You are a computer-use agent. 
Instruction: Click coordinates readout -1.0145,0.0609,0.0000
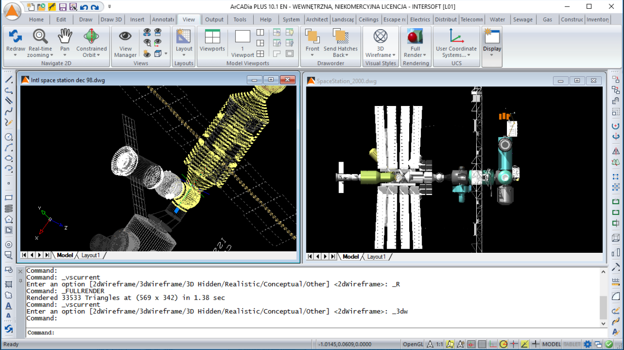[345, 344]
